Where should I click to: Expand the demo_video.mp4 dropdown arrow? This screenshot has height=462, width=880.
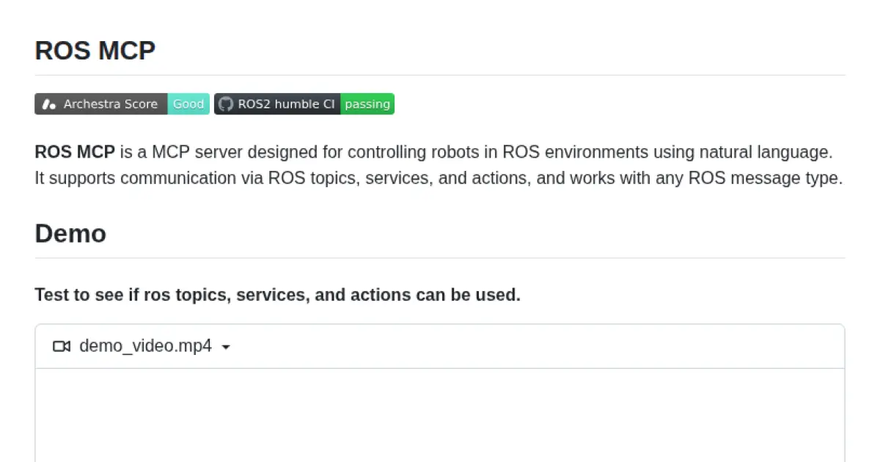pyautogui.click(x=226, y=347)
